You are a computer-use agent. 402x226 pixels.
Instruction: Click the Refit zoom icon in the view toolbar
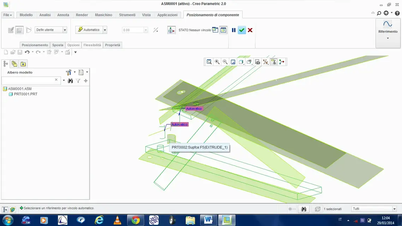tap(209, 62)
